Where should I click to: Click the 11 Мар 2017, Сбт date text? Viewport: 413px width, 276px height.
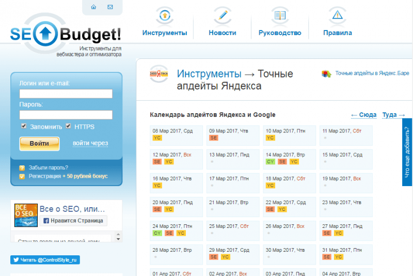pos(342,131)
